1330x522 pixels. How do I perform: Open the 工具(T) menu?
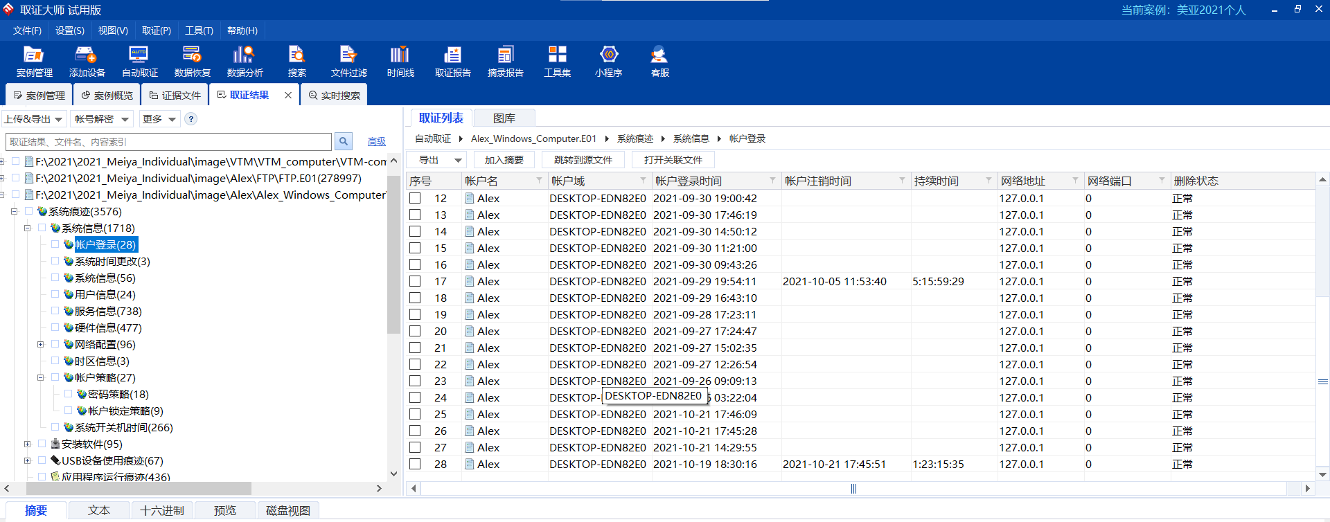(199, 30)
